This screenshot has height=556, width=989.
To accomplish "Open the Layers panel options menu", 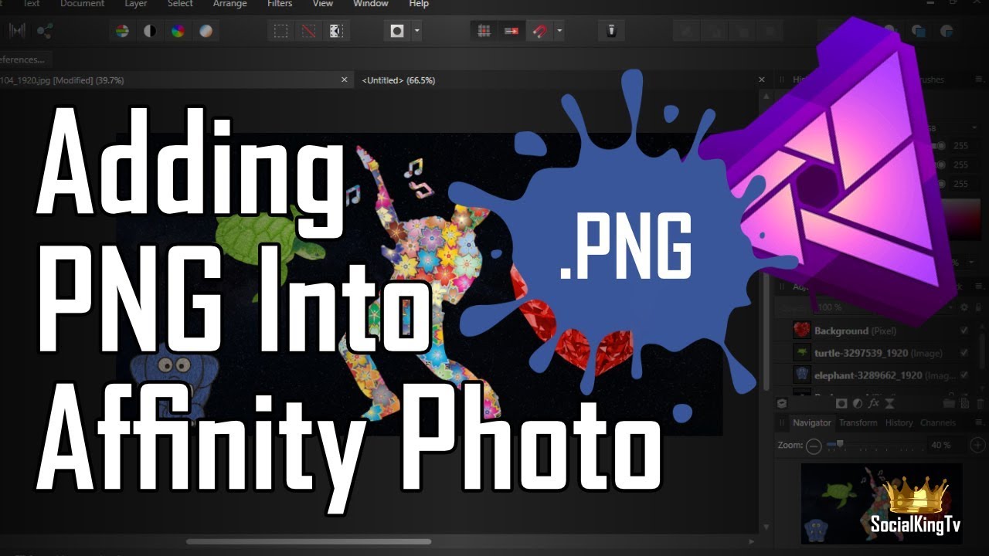I will [x=977, y=286].
